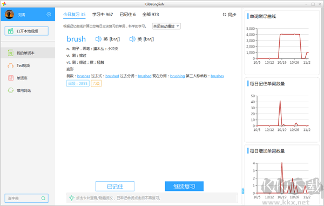Image resolution: width=324 pixels, height=206 pixels.
Task: Collapse right chart panel with blue handle
Action: [x=243, y=191]
